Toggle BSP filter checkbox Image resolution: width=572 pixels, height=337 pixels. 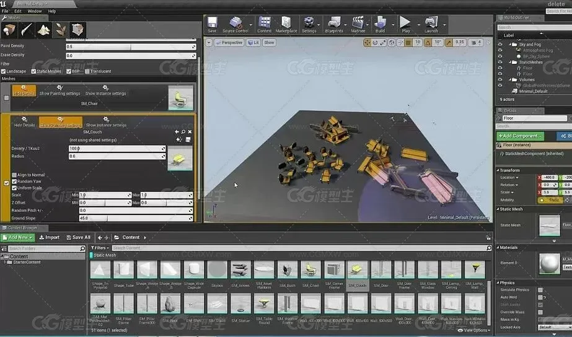(69, 71)
